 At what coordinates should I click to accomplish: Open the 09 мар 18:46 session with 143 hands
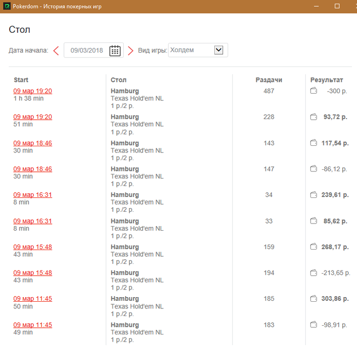tap(33, 143)
